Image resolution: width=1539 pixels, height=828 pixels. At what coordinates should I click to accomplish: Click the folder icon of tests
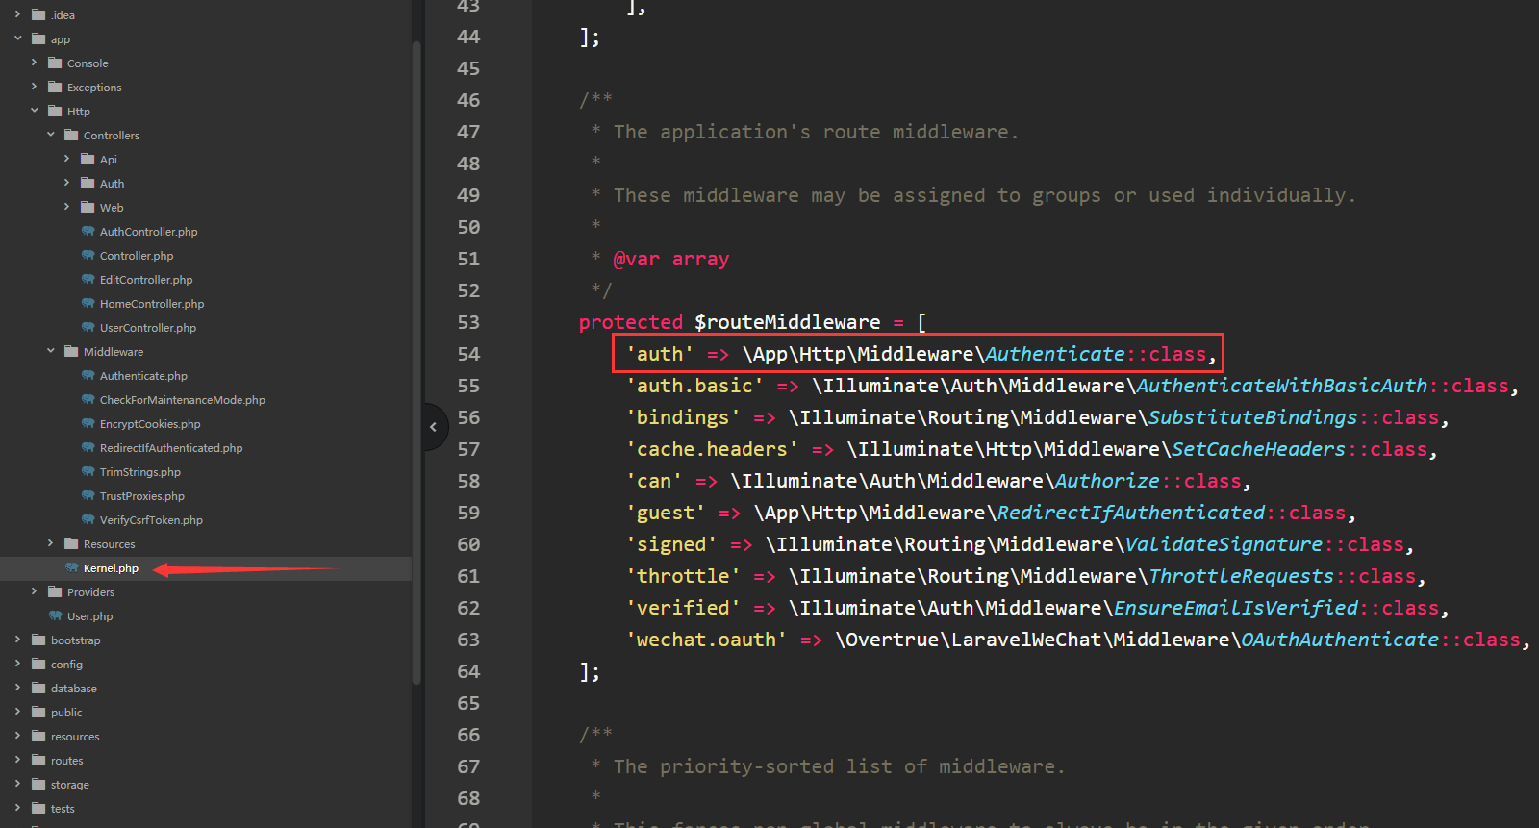coord(38,808)
